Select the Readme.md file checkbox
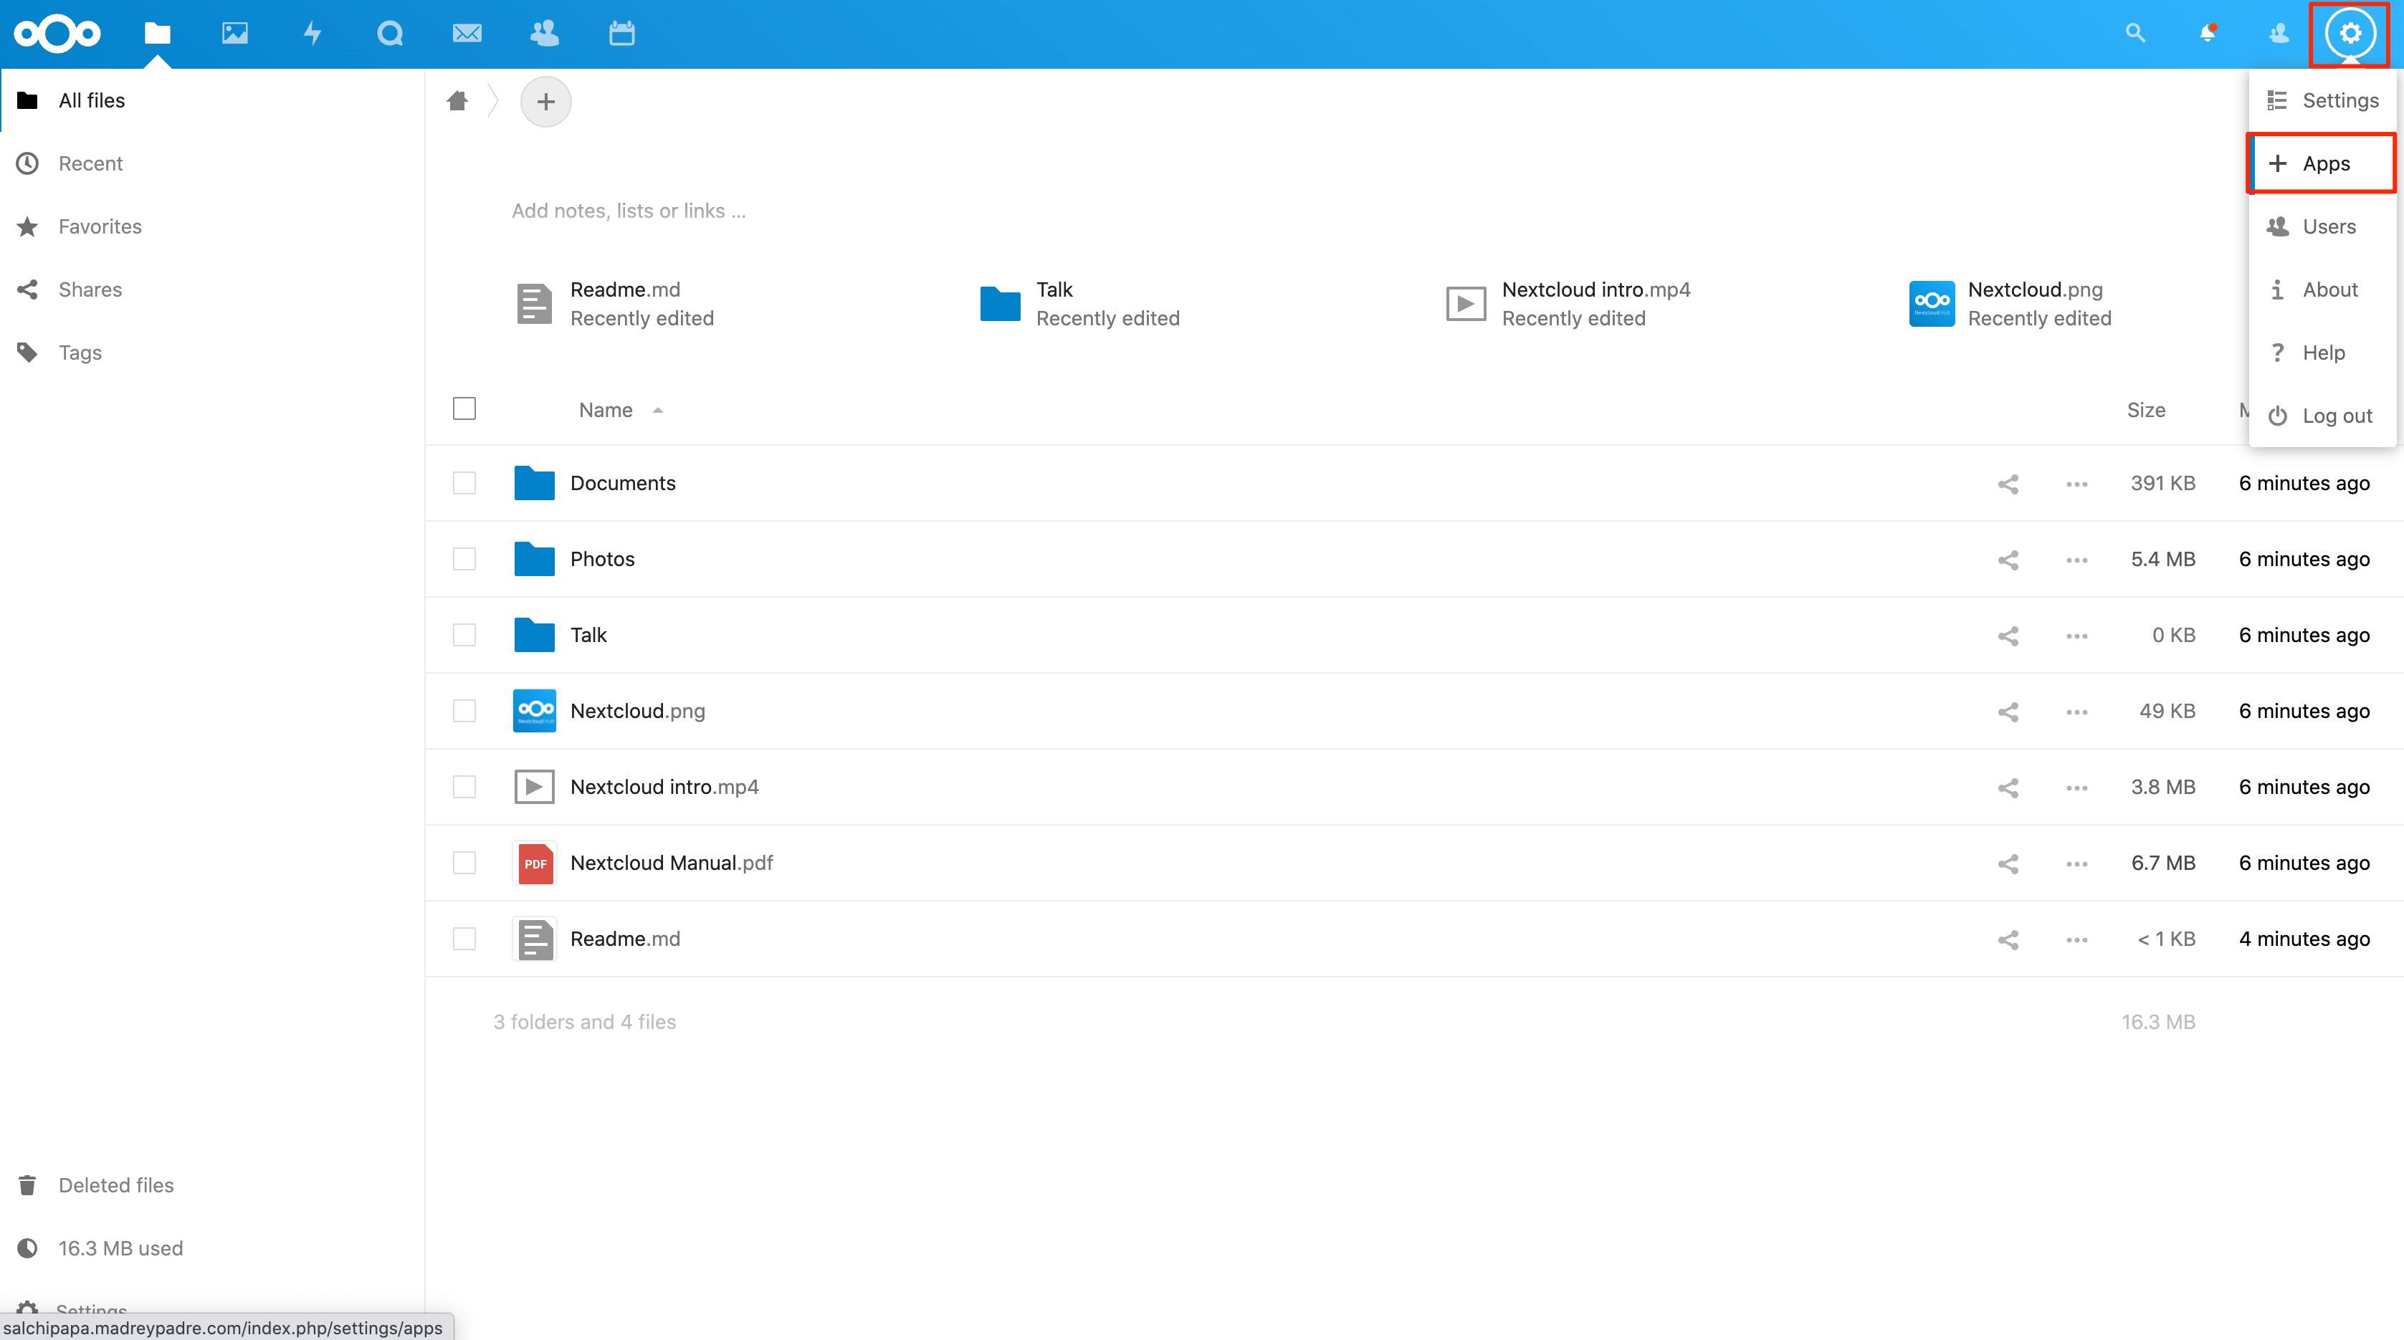This screenshot has width=2404, height=1340. [x=464, y=939]
